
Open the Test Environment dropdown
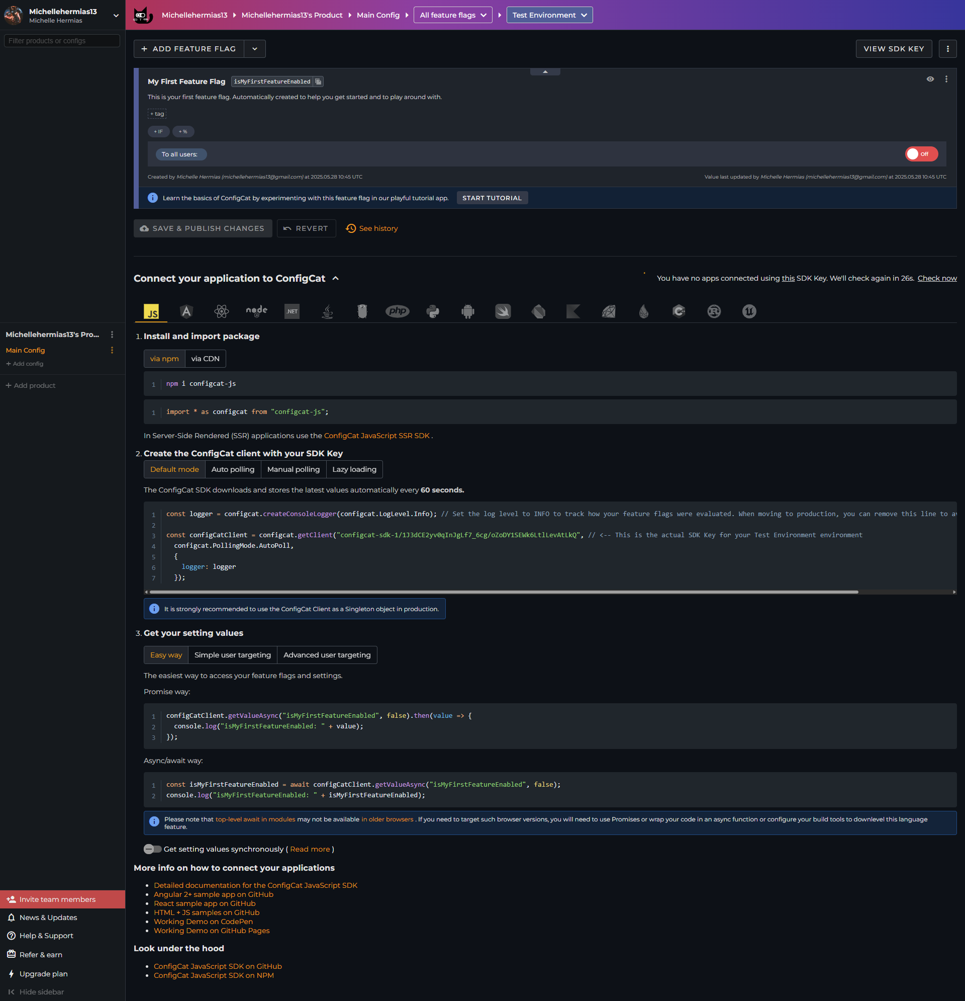pos(549,15)
